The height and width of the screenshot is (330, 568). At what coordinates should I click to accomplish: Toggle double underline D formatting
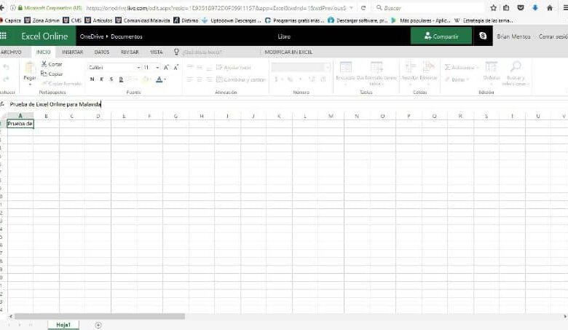(x=121, y=79)
